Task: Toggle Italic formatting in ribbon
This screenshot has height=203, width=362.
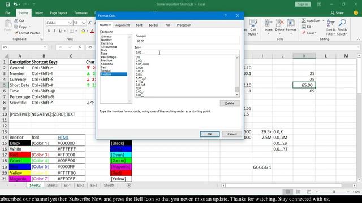Action: pos(54,31)
